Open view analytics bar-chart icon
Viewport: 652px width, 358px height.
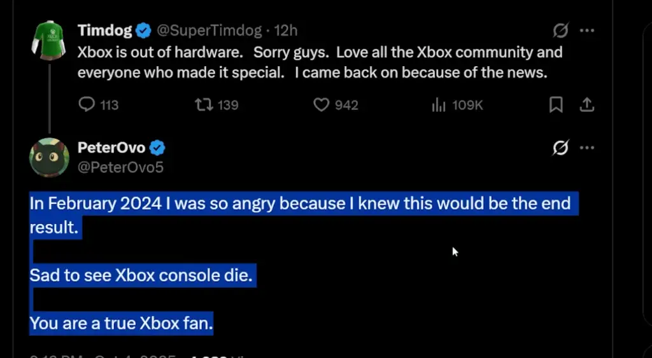439,105
